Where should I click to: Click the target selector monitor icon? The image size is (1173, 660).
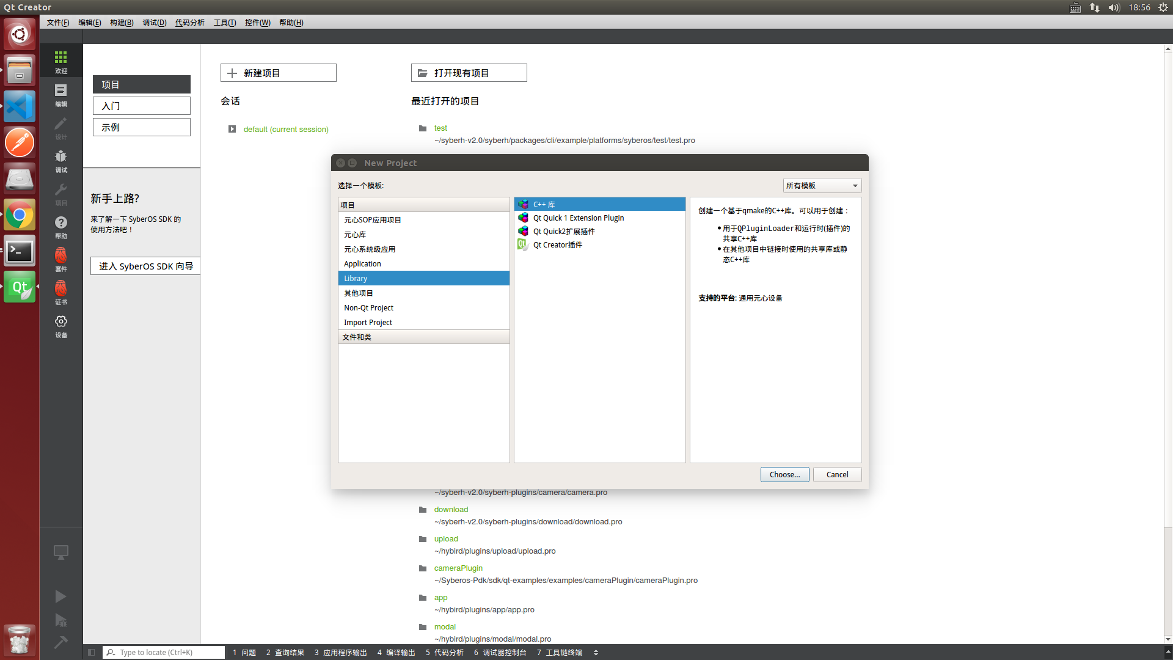coord(60,552)
